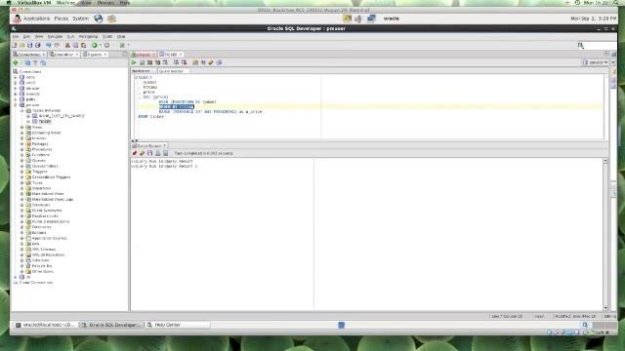The height and width of the screenshot is (351, 625).
Task: Click the green Run icon in main toolbar
Action: [95, 46]
